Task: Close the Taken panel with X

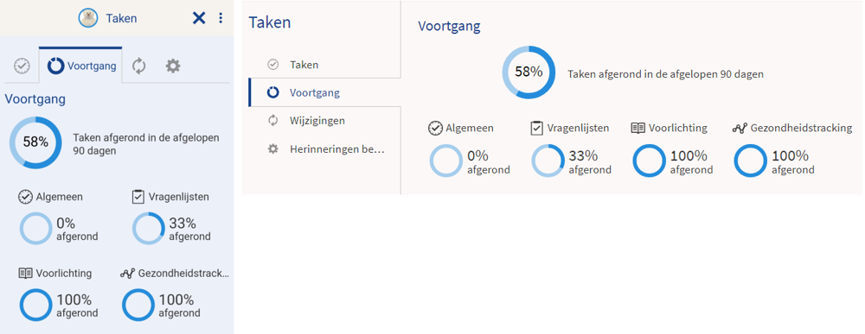Action: pos(199,18)
